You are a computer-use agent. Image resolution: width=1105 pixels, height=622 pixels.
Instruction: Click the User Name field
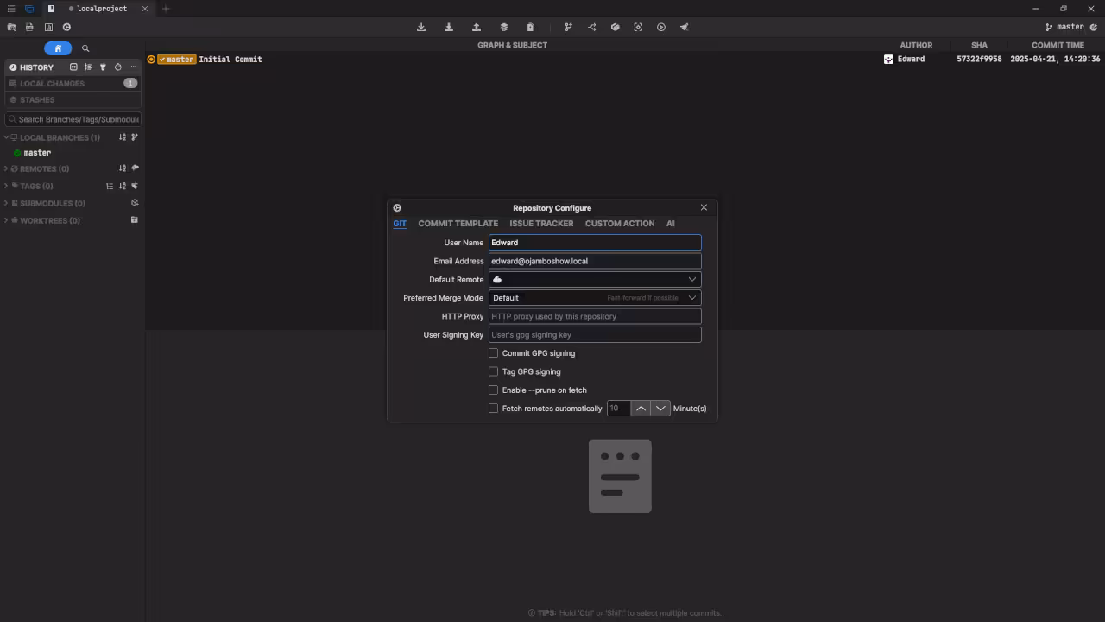595,243
